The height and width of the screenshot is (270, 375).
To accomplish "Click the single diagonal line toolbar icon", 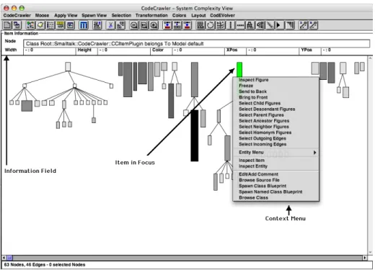I will [270, 25].
